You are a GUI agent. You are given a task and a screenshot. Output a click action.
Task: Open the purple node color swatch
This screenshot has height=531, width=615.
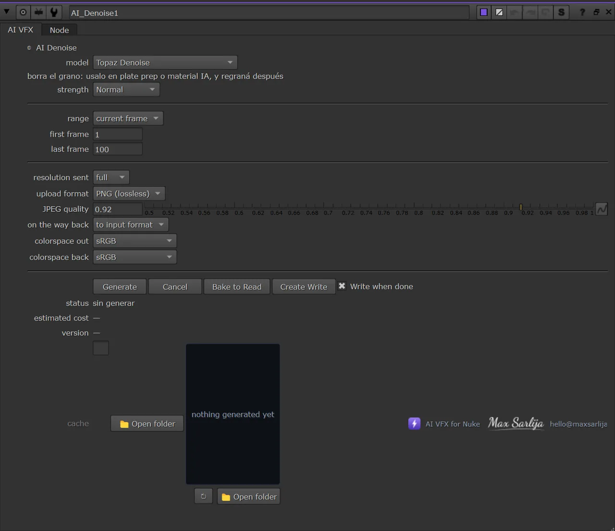pyautogui.click(x=484, y=12)
